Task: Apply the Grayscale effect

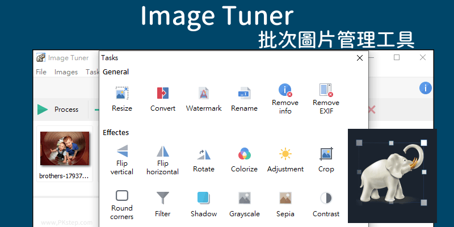Action: [245, 204]
